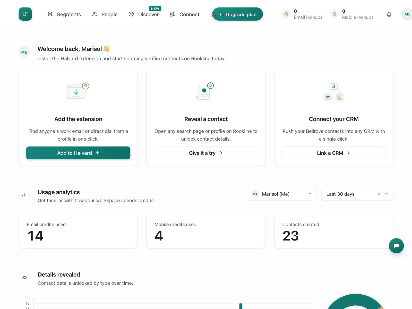Click the "Connect your CRM" heading
The image size is (412, 309).
coord(334,119)
